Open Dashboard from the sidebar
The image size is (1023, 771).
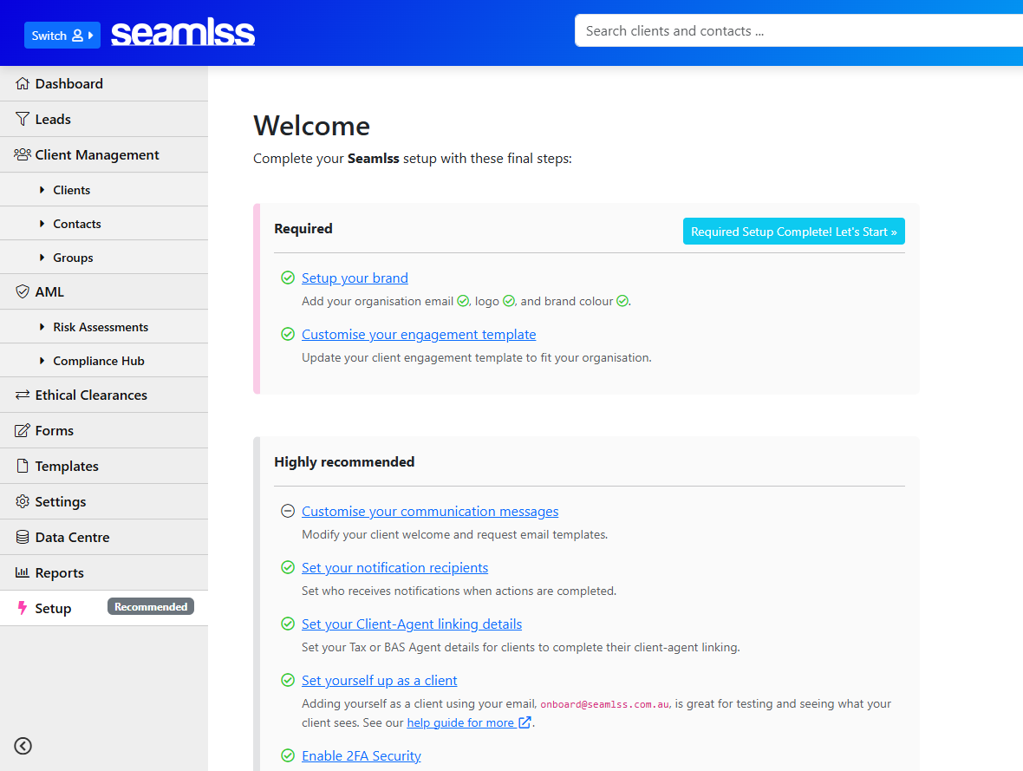(x=104, y=83)
